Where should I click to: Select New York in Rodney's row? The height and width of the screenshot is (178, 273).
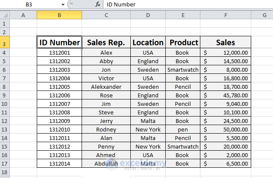click(148, 129)
